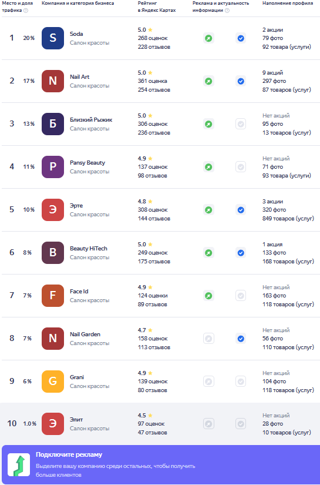
Task: Click the green advertising icon for Soda
Action: click(x=209, y=38)
